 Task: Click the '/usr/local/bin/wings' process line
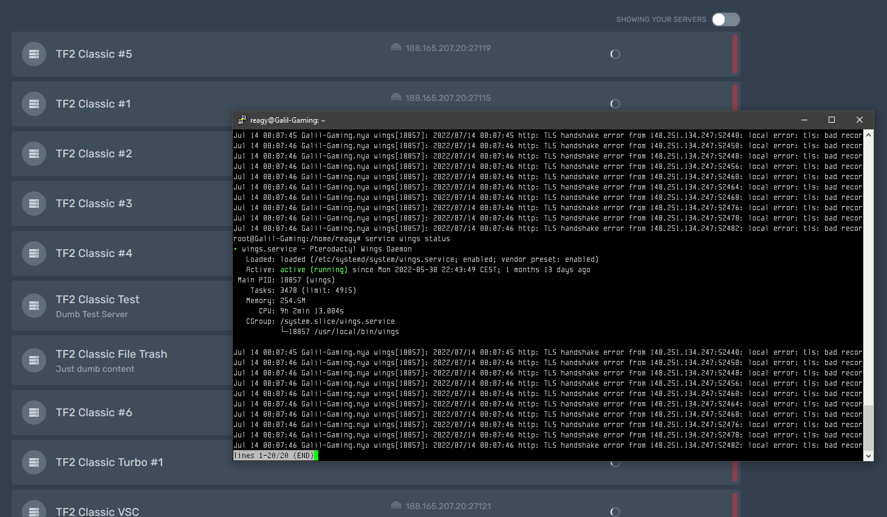coord(343,332)
